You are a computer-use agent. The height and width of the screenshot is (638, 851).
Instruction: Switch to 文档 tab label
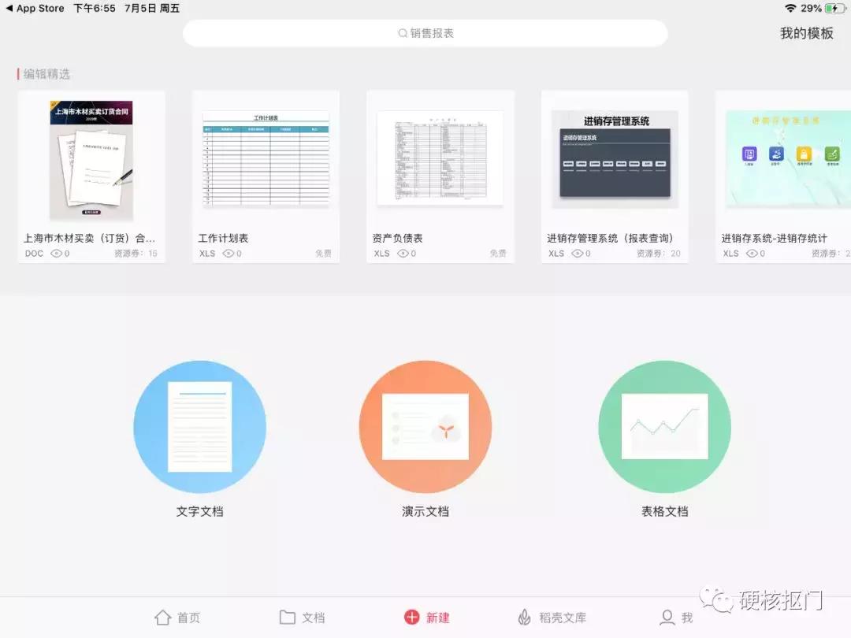point(313,618)
